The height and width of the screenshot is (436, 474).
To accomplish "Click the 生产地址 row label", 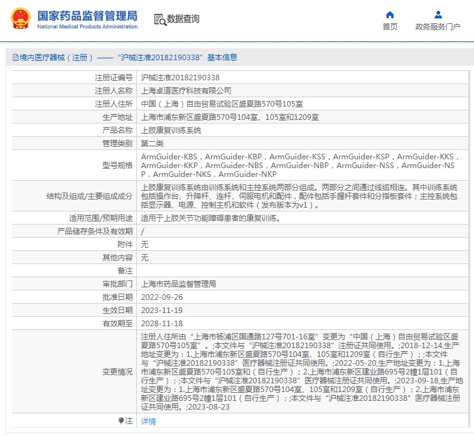I will (117, 117).
